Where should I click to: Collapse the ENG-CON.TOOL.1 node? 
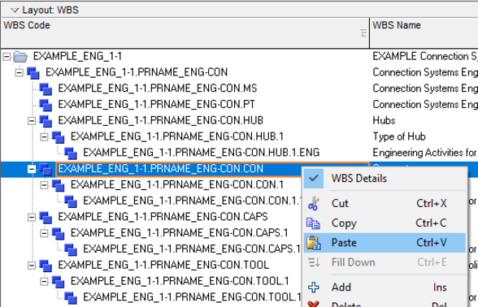pos(44,281)
